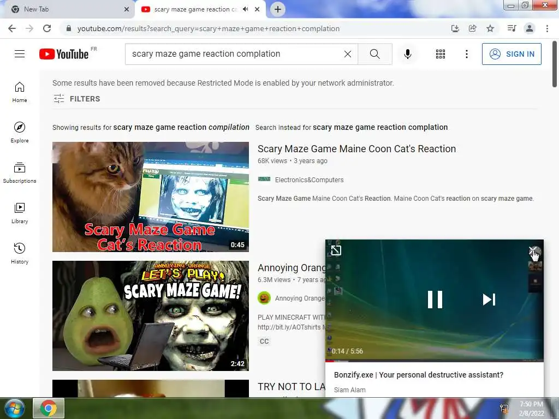559x419 pixels.
Task: Click the CC captions badge on Annoying Orange
Action: 264,342
